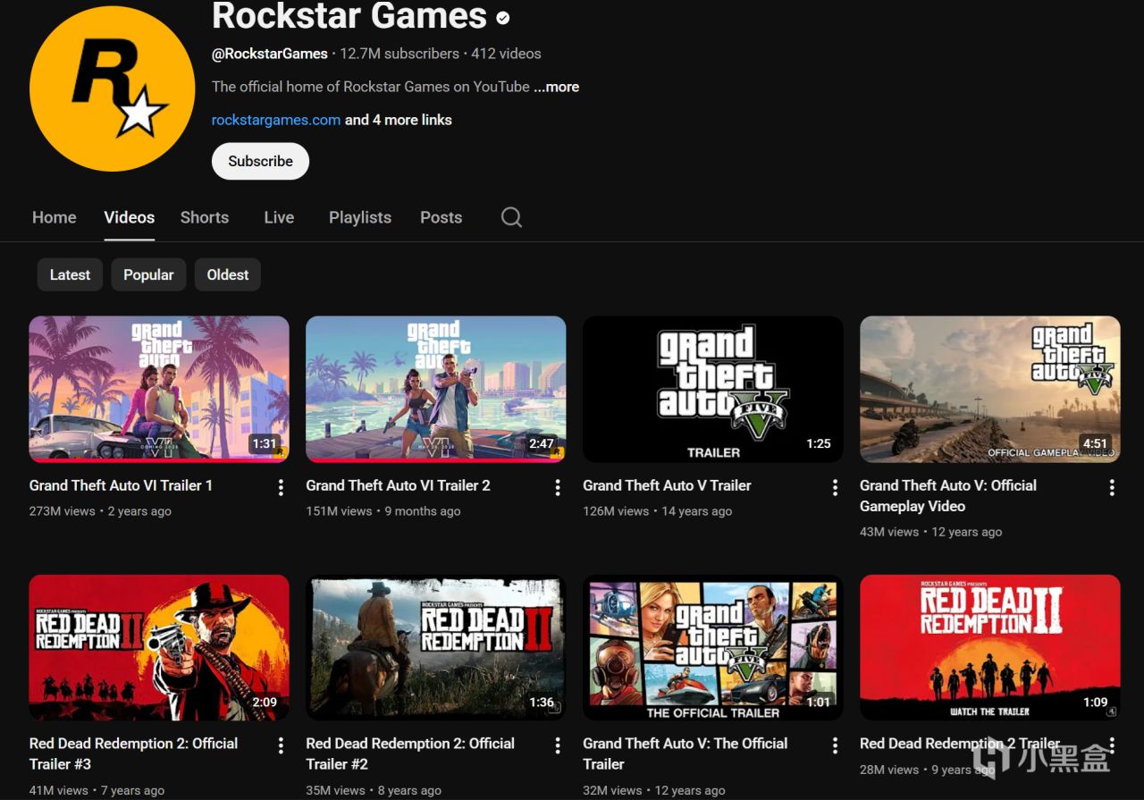Open 'Grand Theft Auto V: The Official Trailer' title

(x=686, y=754)
